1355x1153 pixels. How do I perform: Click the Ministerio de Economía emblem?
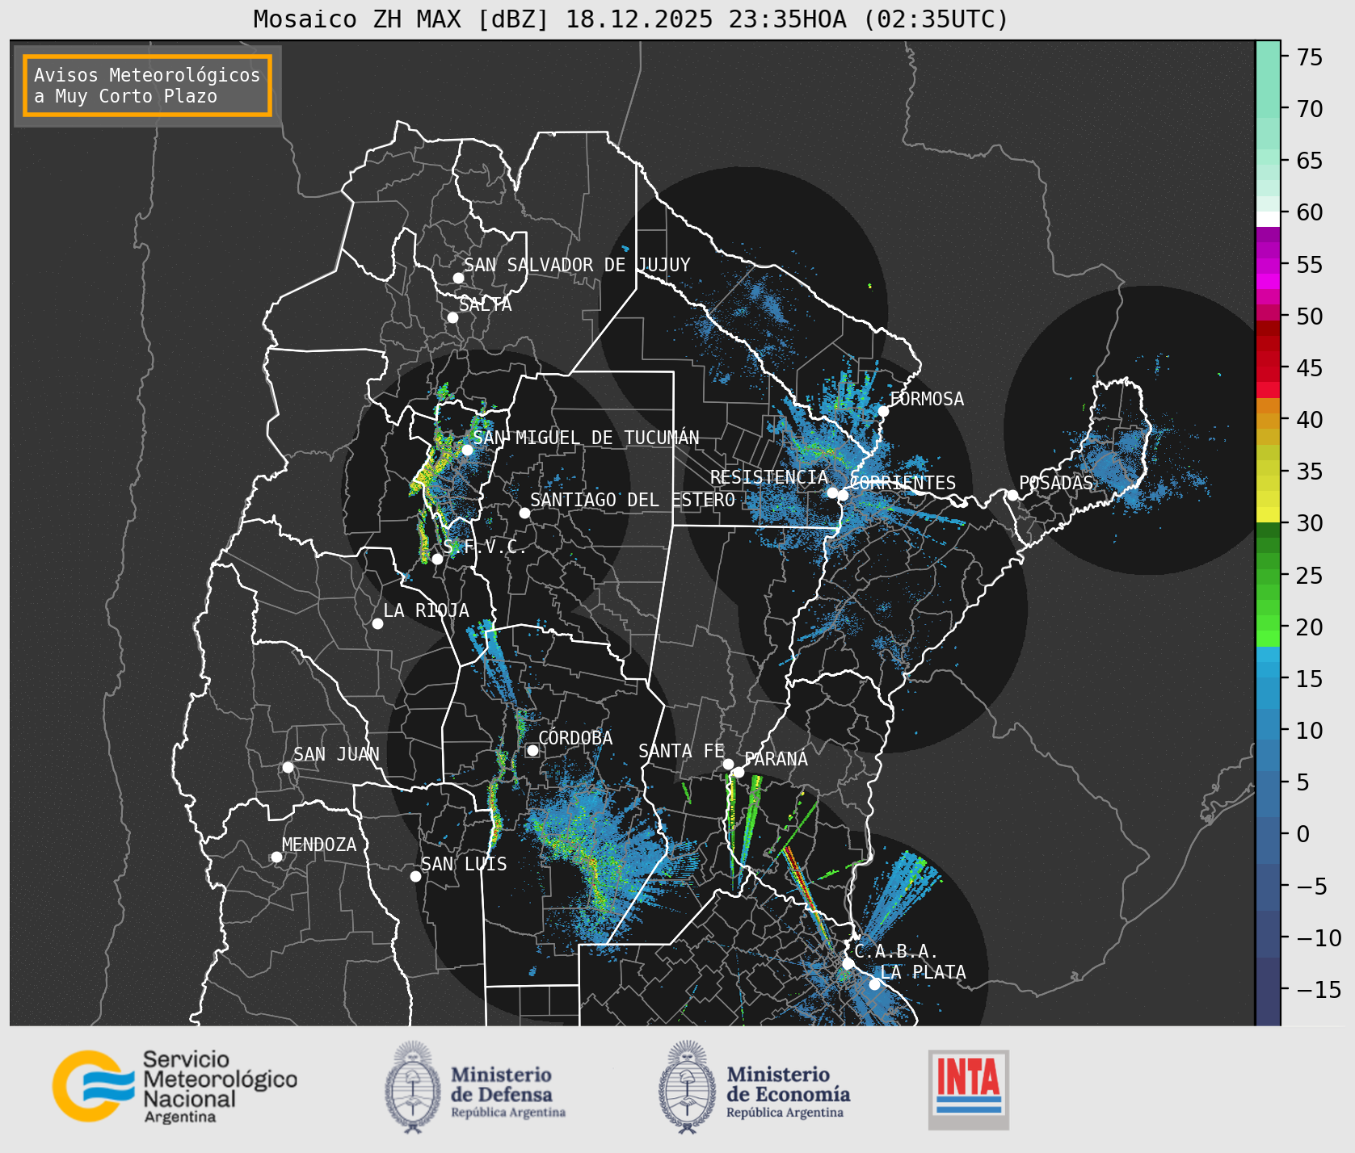coord(688,1087)
